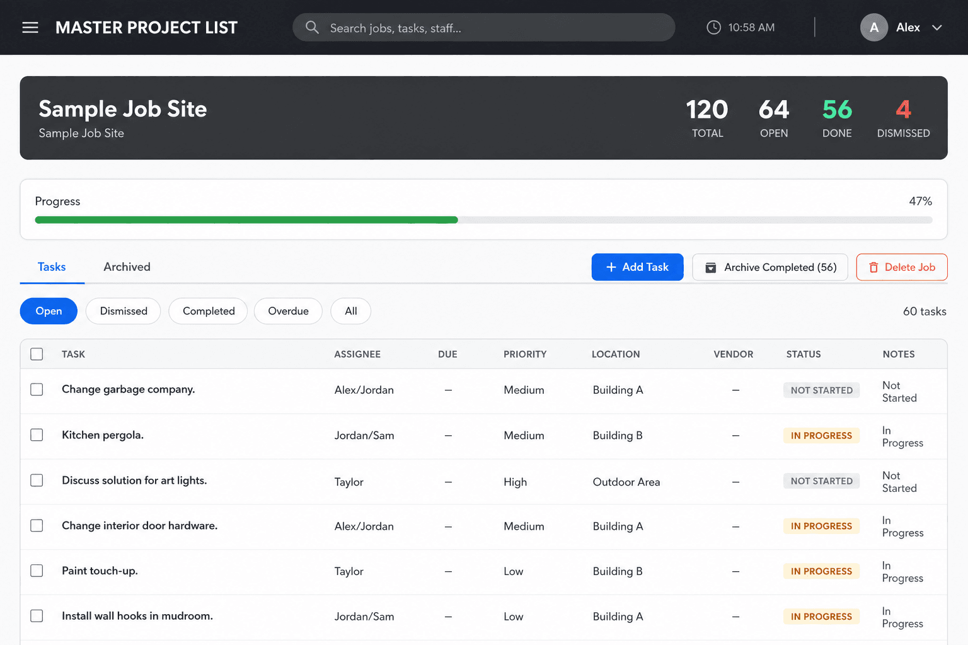Open the hamburger navigation menu
This screenshot has width=968, height=645.
coord(30,28)
